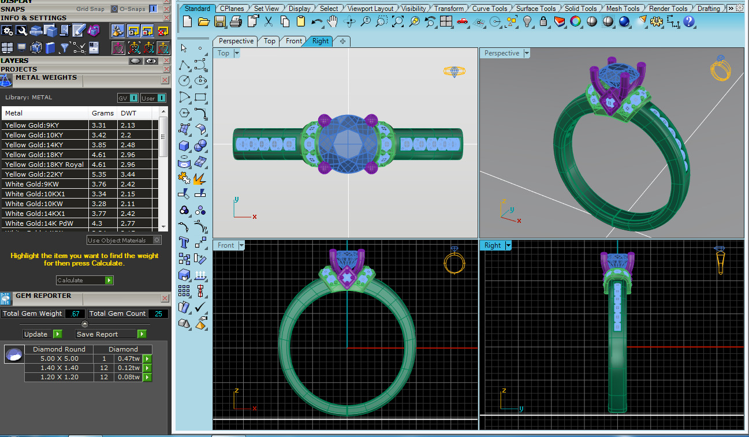Expand the 5.00 X 5.00 gem row arrow
The height and width of the screenshot is (437, 749).
[x=147, y=358]
